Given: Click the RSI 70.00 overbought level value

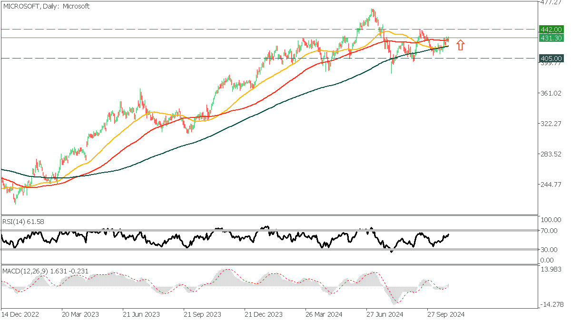Looking at the screenshot, I should (550, 231).
